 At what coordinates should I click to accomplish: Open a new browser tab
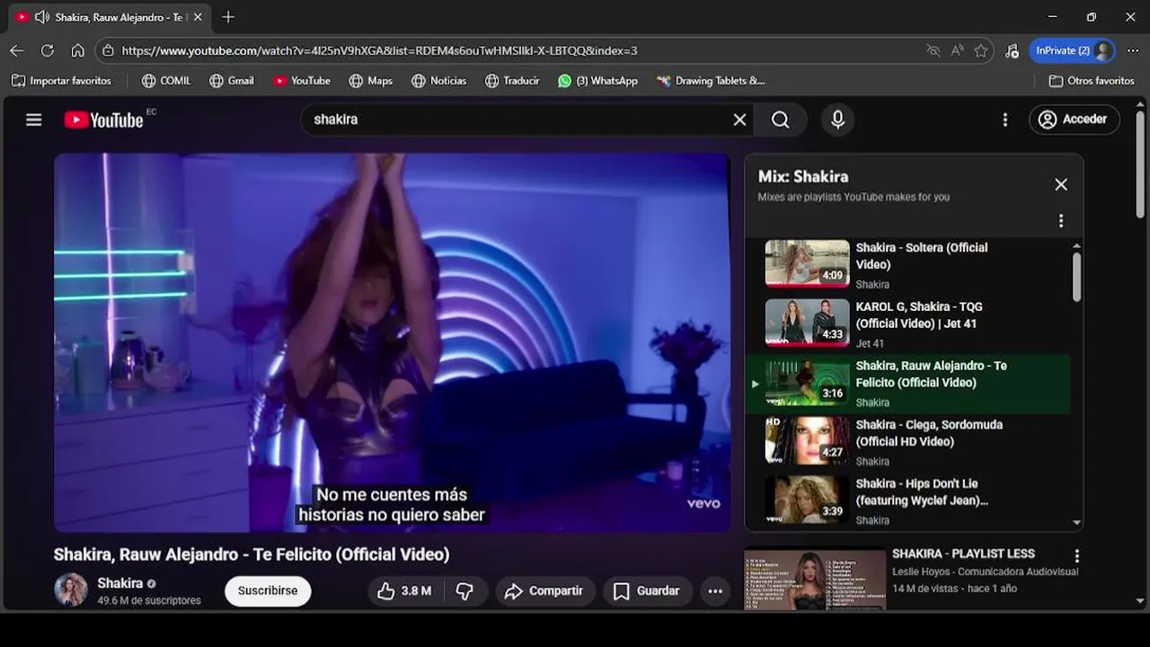tap(228, 17)
